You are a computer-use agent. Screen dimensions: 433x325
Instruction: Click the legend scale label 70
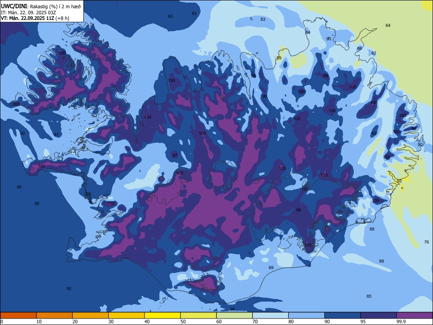pyautogui.click(x=255, y=322)
